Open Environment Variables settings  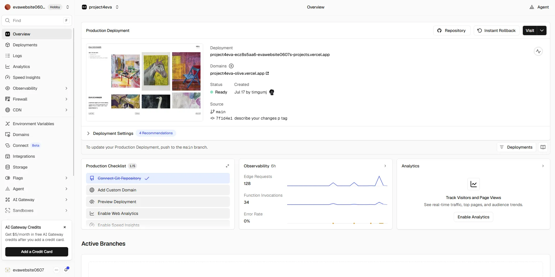(37, 124)
